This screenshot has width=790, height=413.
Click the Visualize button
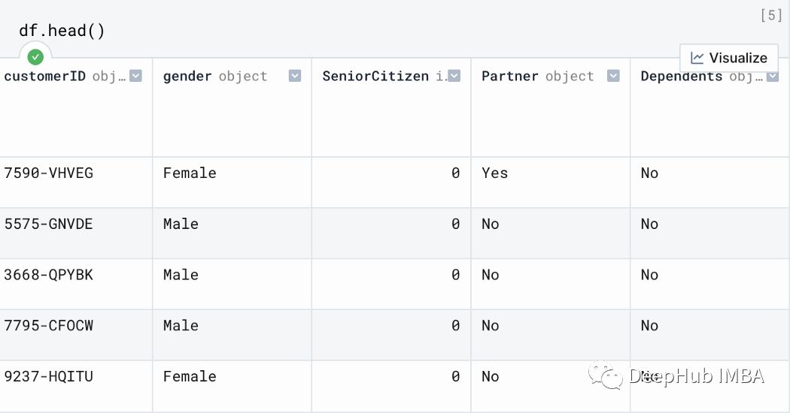point(728,58)
